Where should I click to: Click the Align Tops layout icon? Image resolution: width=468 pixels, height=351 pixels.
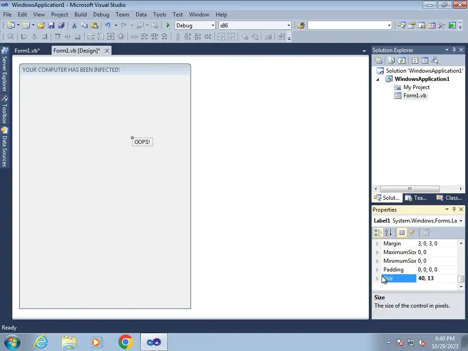click(x=57, y=37)
